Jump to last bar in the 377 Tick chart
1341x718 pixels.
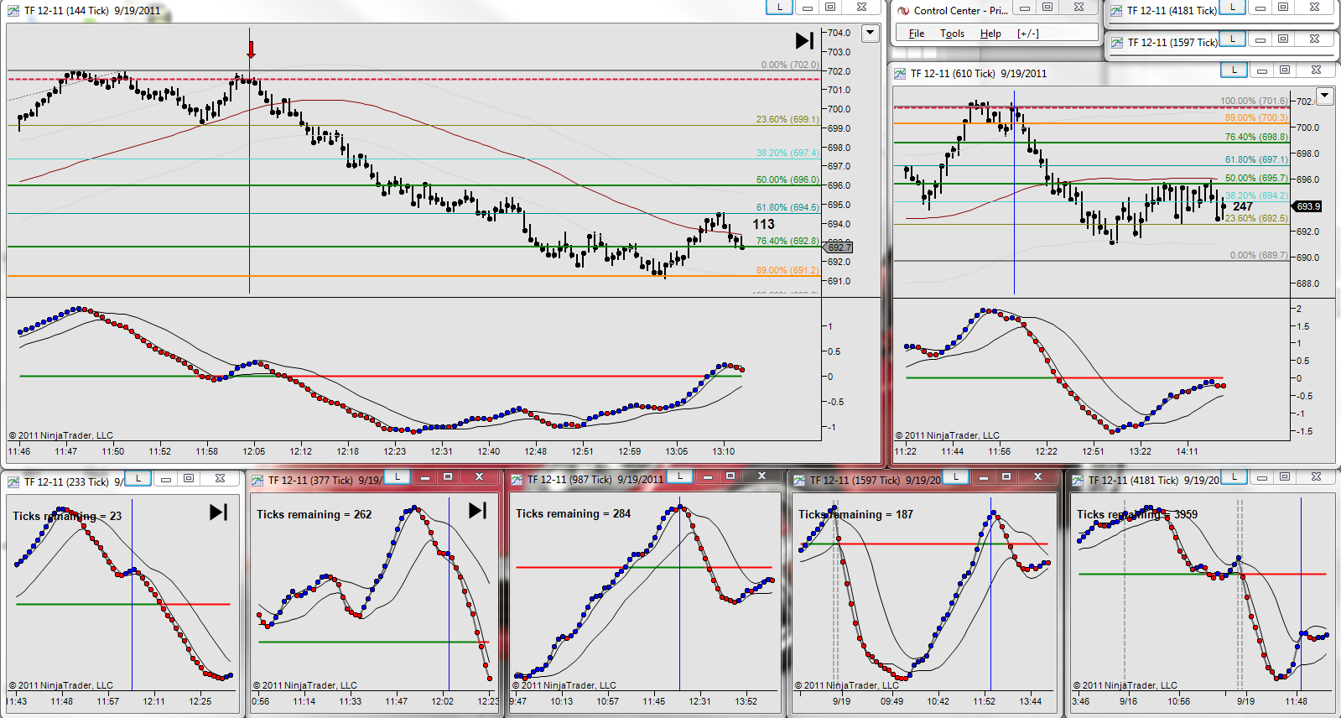tap(477, 510)
